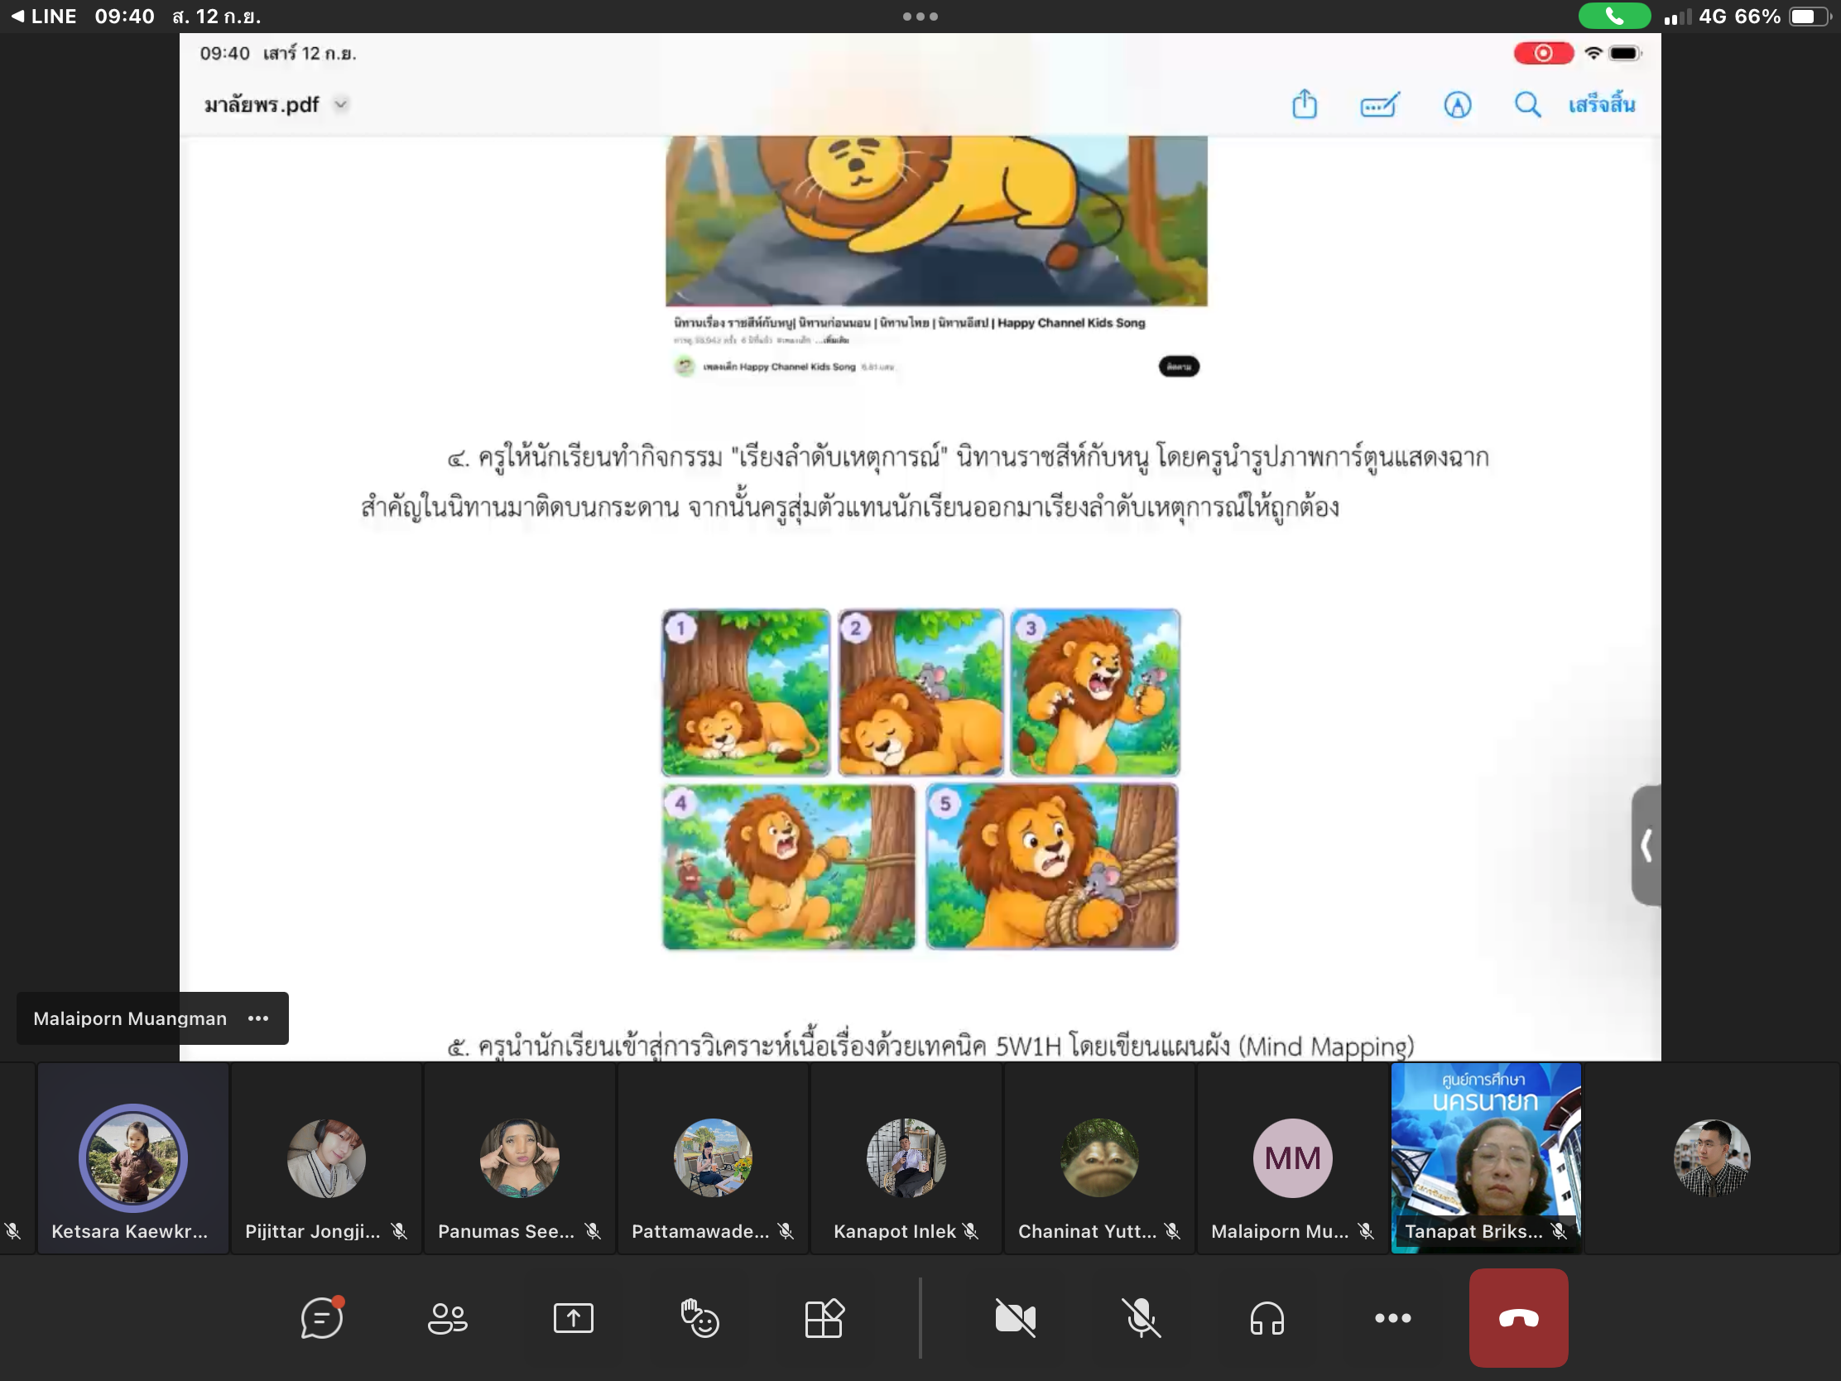Open more options ellipsis in call bar
This screenshot has height=1381, width=1841.
[x=1393, y=1318]
